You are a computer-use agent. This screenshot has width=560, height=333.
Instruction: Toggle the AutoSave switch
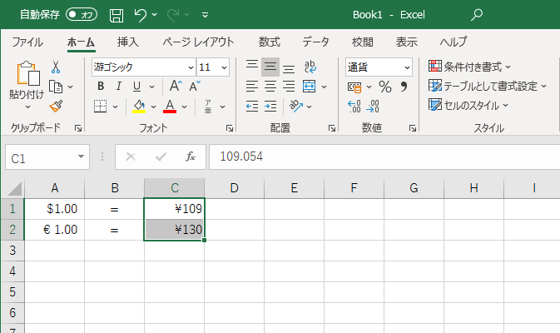pos(82,15)
